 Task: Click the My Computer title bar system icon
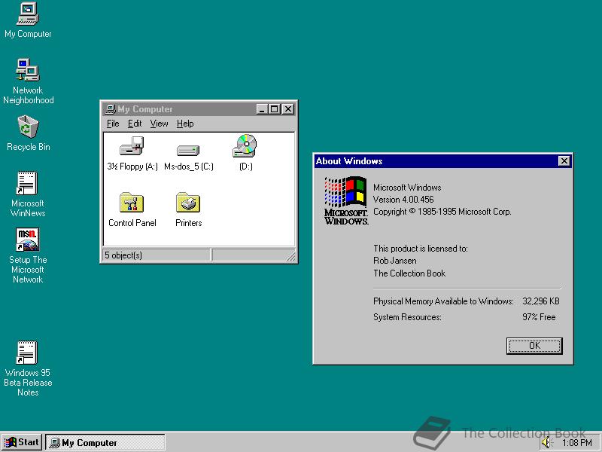111,109
